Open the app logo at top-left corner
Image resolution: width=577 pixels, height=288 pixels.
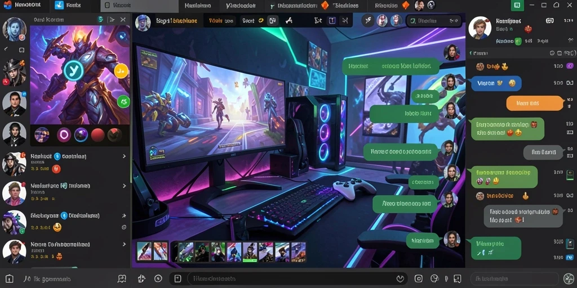[x=7, y=5]
